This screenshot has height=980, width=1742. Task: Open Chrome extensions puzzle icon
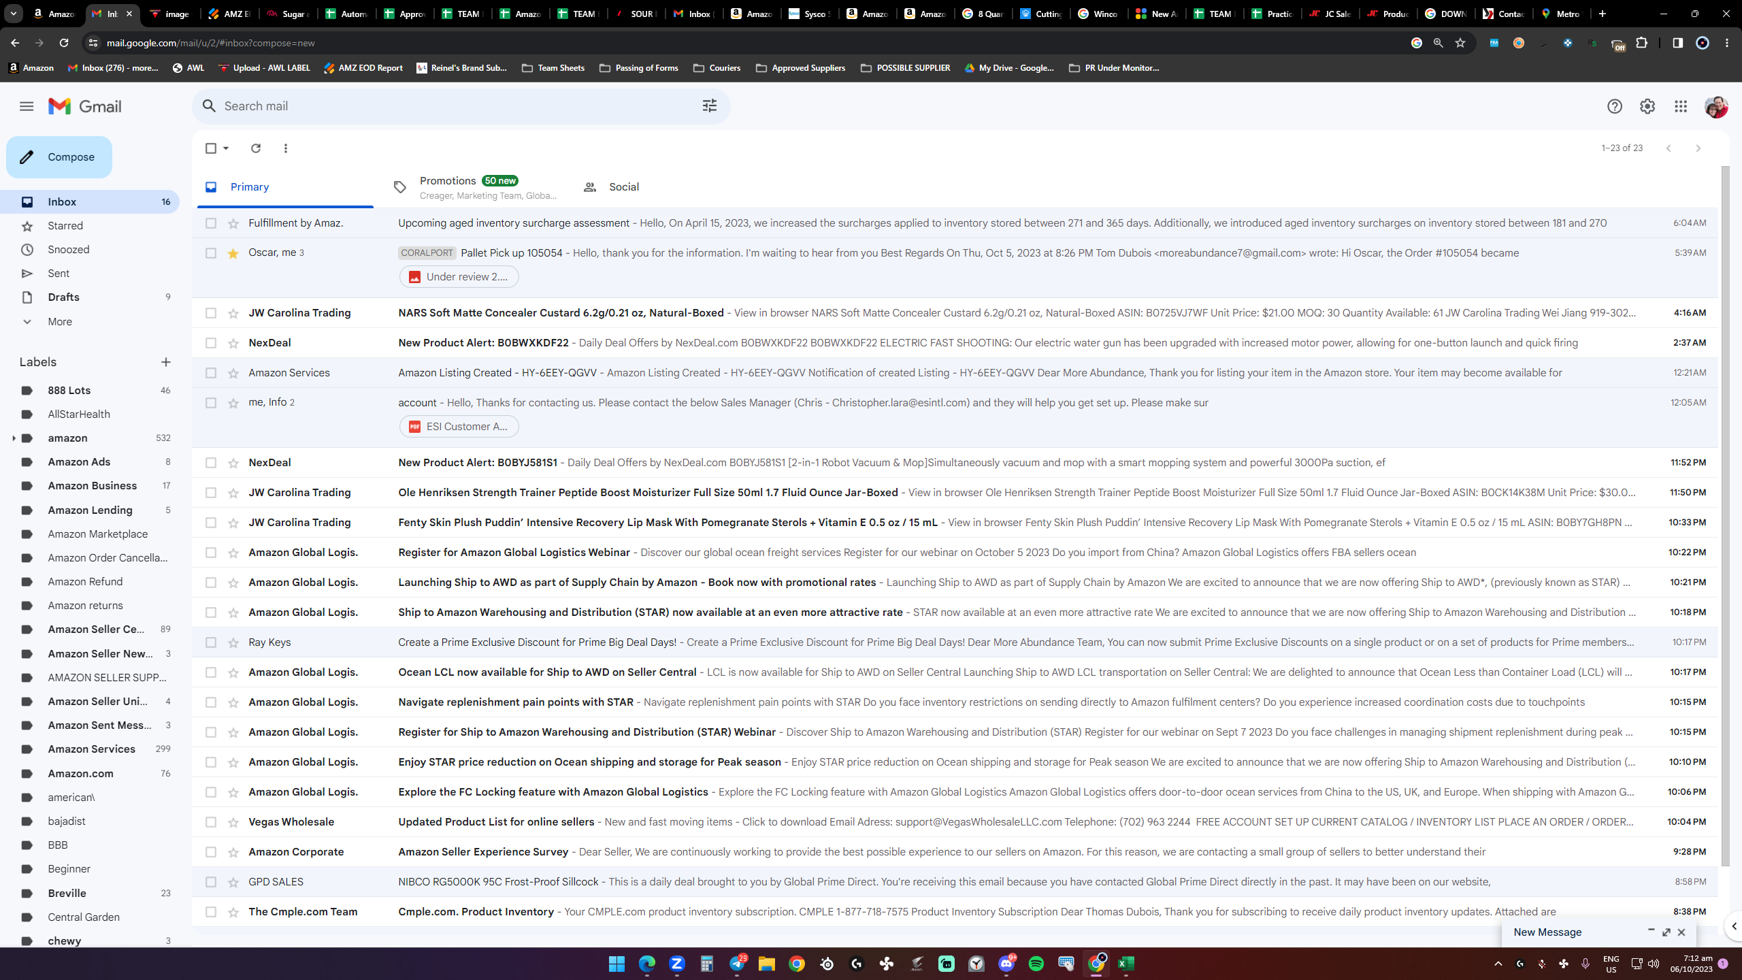(x=1642, y=43)
